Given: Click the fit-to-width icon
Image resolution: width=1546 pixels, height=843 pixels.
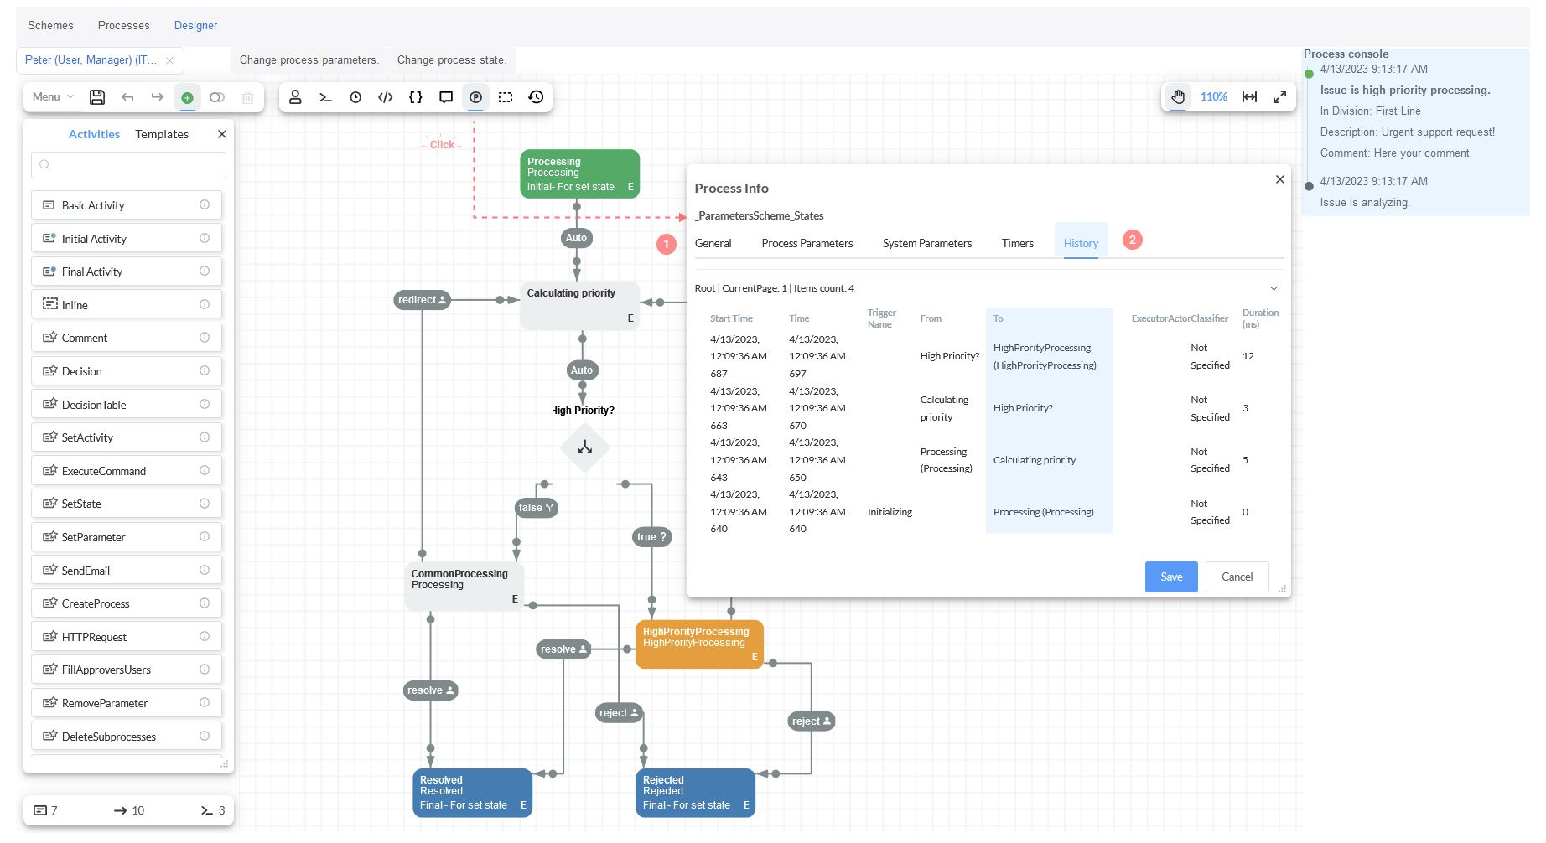Looking at the screenshot, I should click(1249, 97).
